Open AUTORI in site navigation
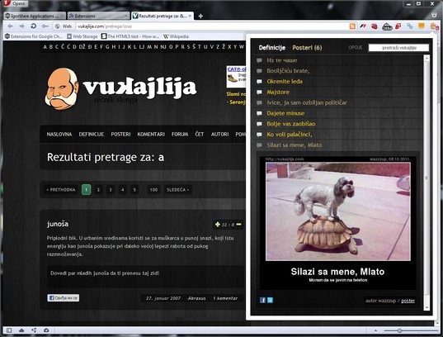443x337 pixels. (219, 134)
